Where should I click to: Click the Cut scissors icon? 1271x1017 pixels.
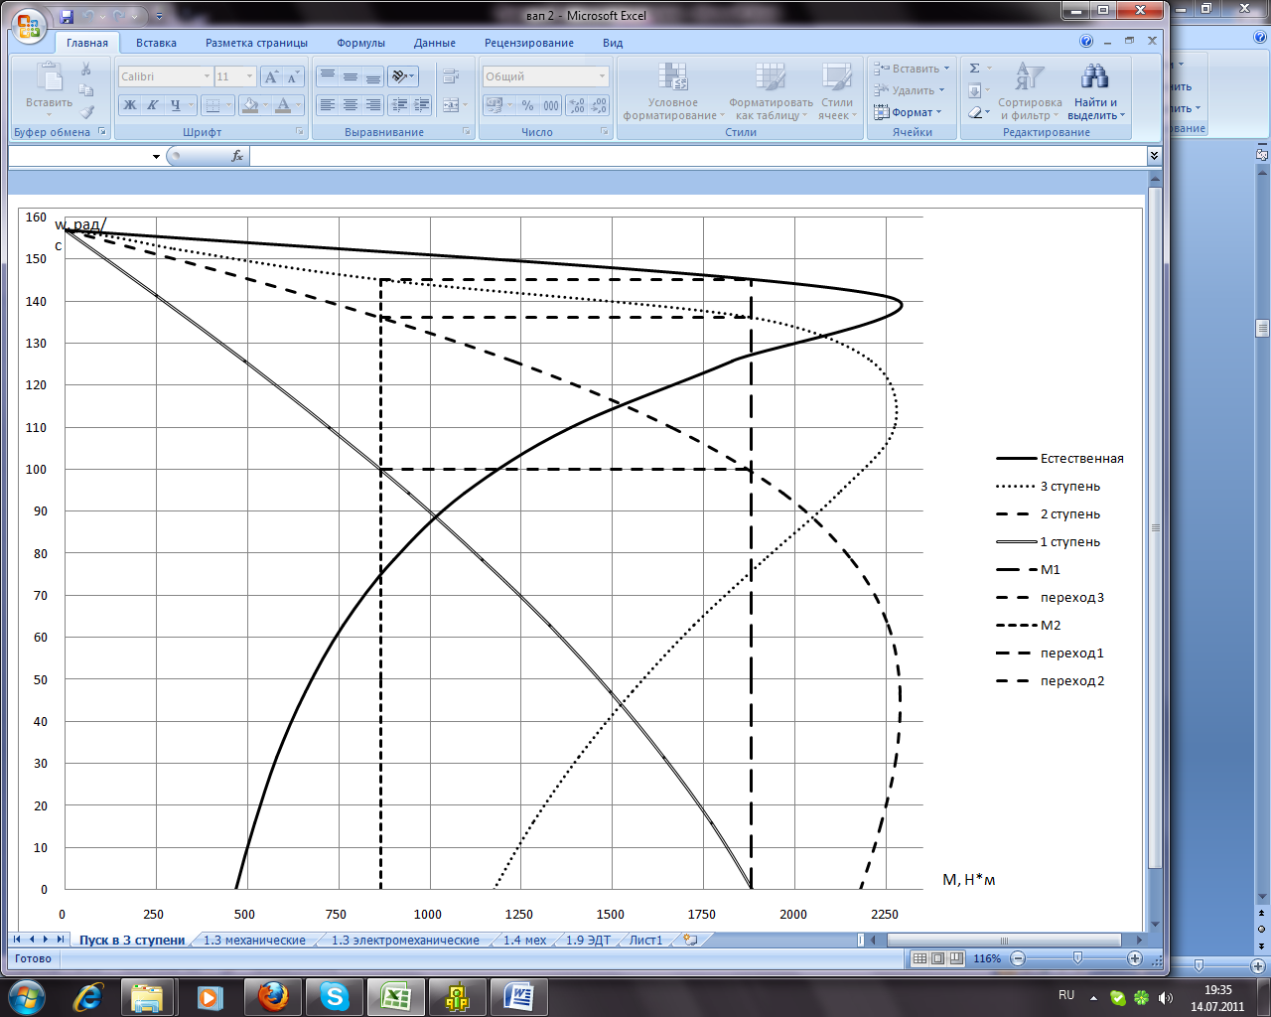click(86, 70)
